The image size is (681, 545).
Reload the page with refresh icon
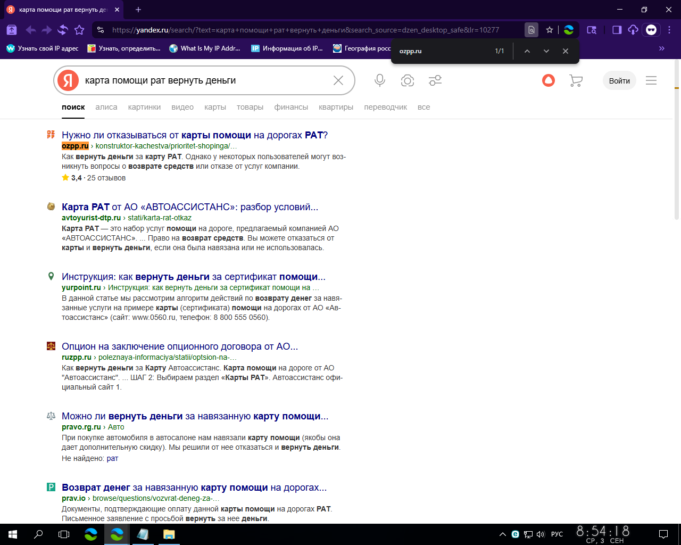(x=63, y=30)
